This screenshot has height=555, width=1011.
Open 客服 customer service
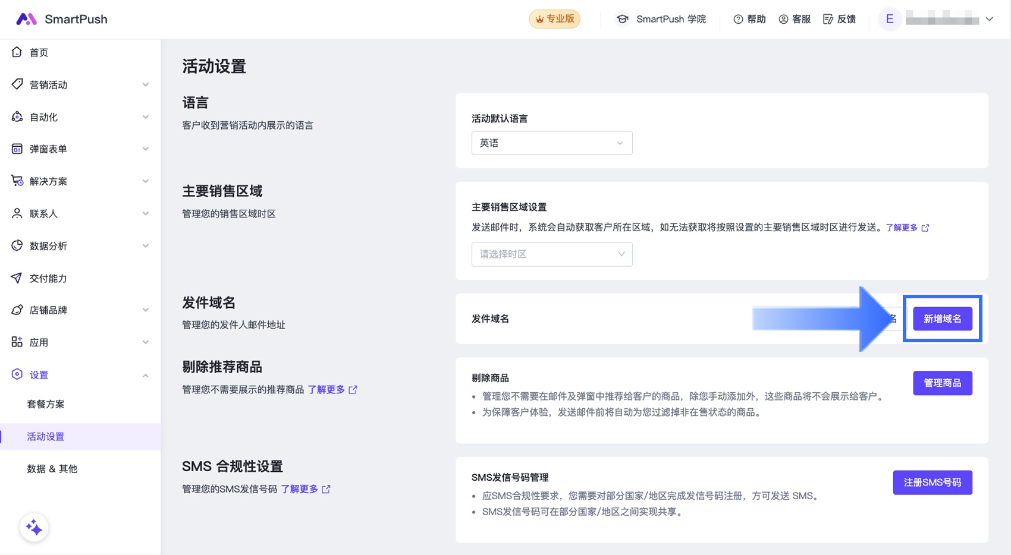click(795, 19)
